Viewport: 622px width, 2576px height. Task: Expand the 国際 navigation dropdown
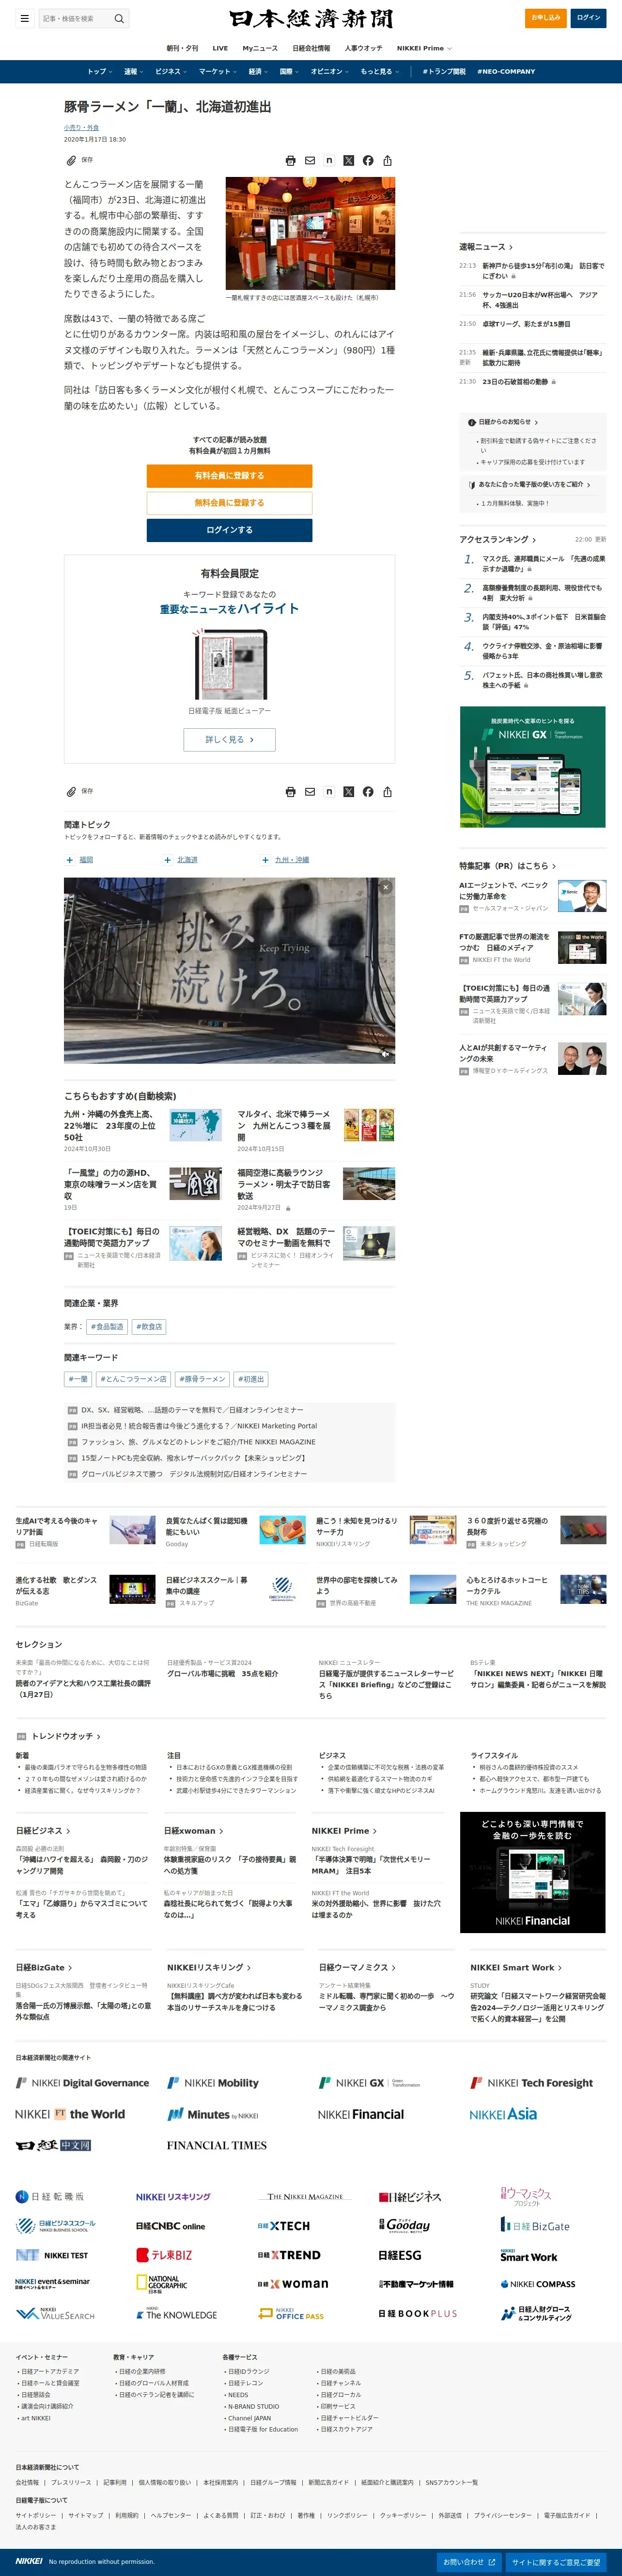tap(290, 72)
